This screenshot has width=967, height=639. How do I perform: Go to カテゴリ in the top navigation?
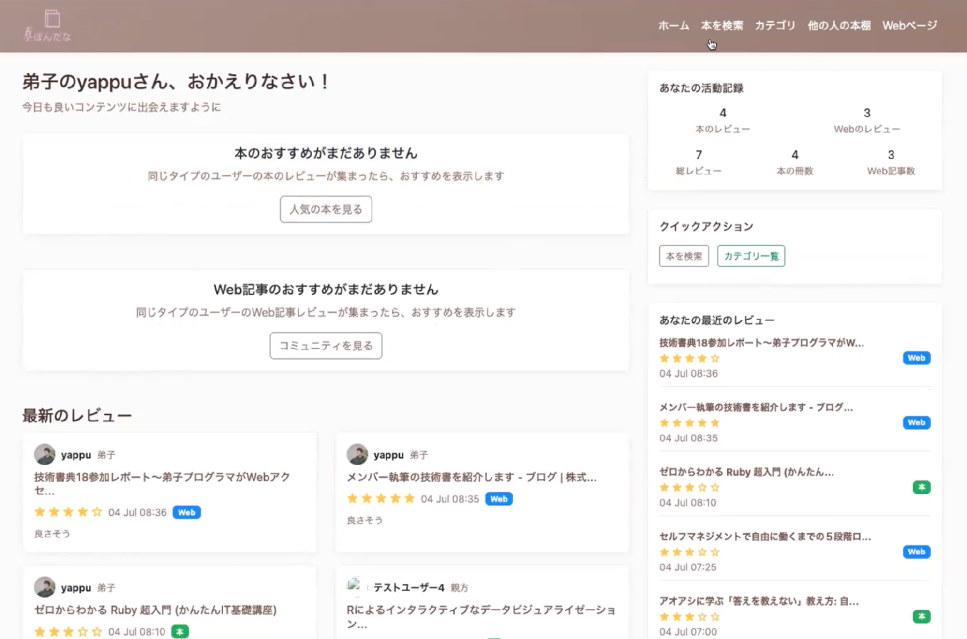(x=775, y=26)
